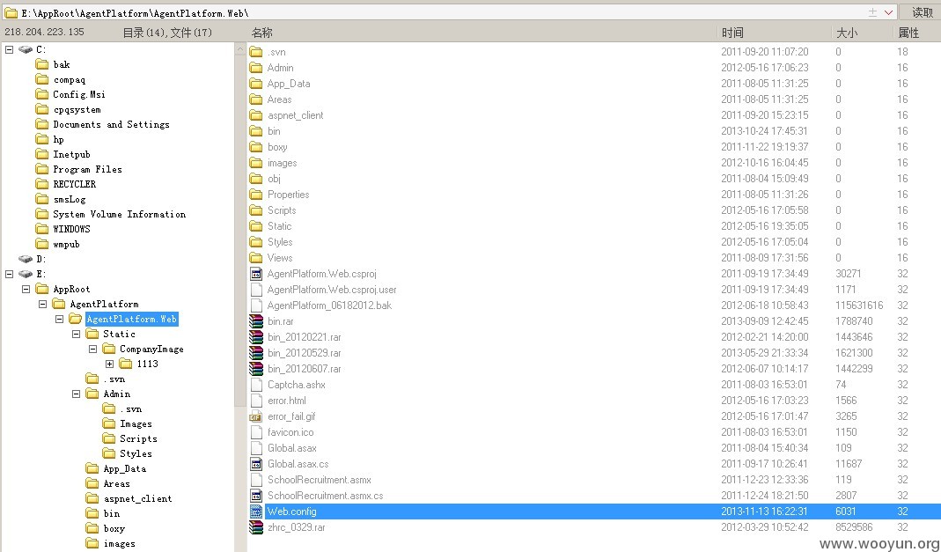Click the size value 115631616

859,305
